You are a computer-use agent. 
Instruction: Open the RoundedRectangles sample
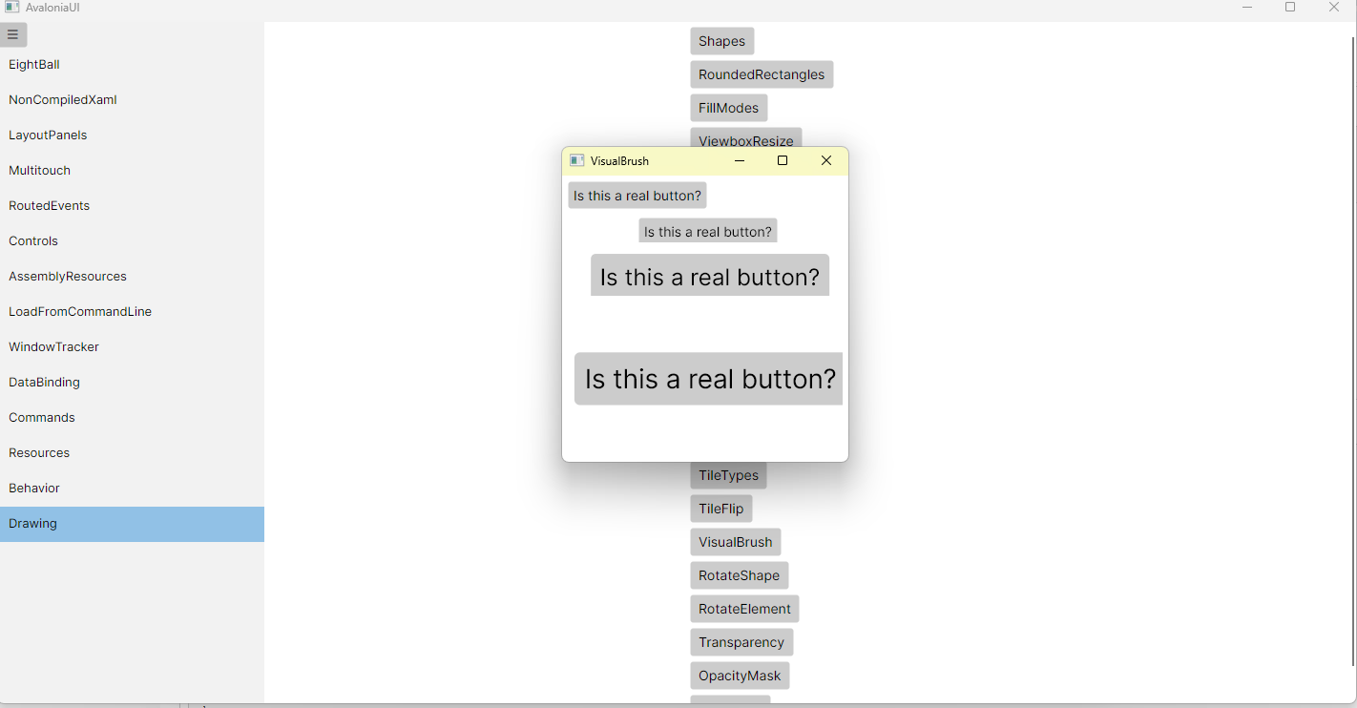(762, 74)
